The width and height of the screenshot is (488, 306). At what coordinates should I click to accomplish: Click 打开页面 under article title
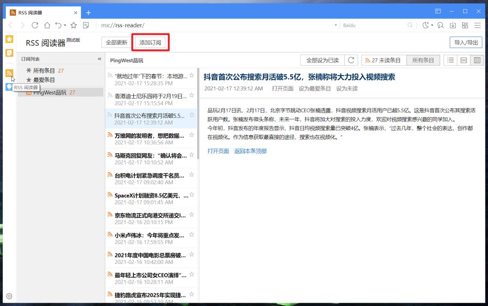point(282,89)
